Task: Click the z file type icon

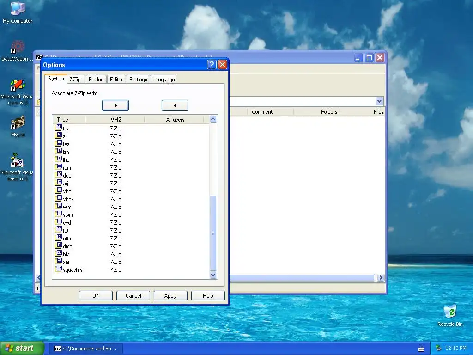Action: point(58,136)
